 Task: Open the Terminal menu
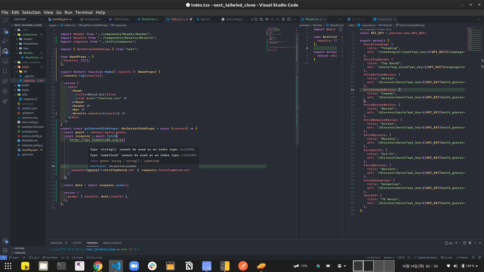point(84,12)
